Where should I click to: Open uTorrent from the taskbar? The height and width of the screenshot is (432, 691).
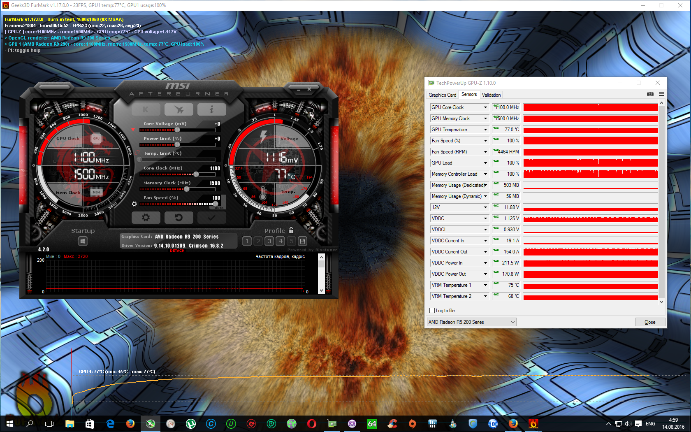click(x=191, y=423)
